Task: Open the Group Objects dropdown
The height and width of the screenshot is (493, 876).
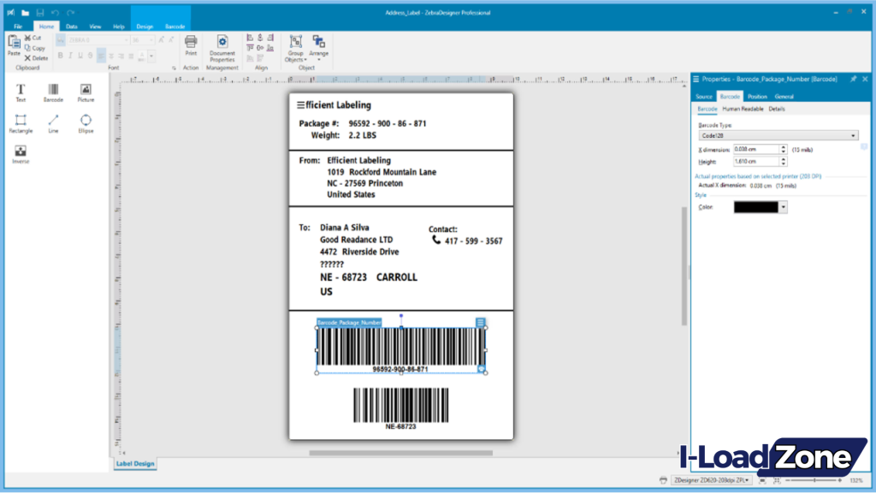Action: [x=295, y=49]
